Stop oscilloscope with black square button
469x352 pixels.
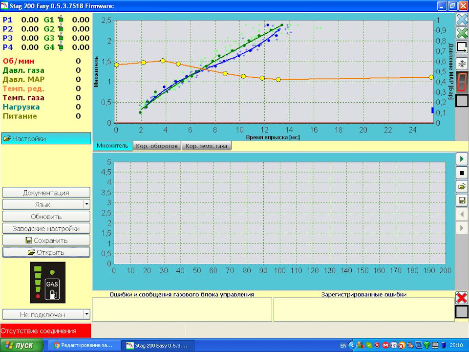[462, 173]
